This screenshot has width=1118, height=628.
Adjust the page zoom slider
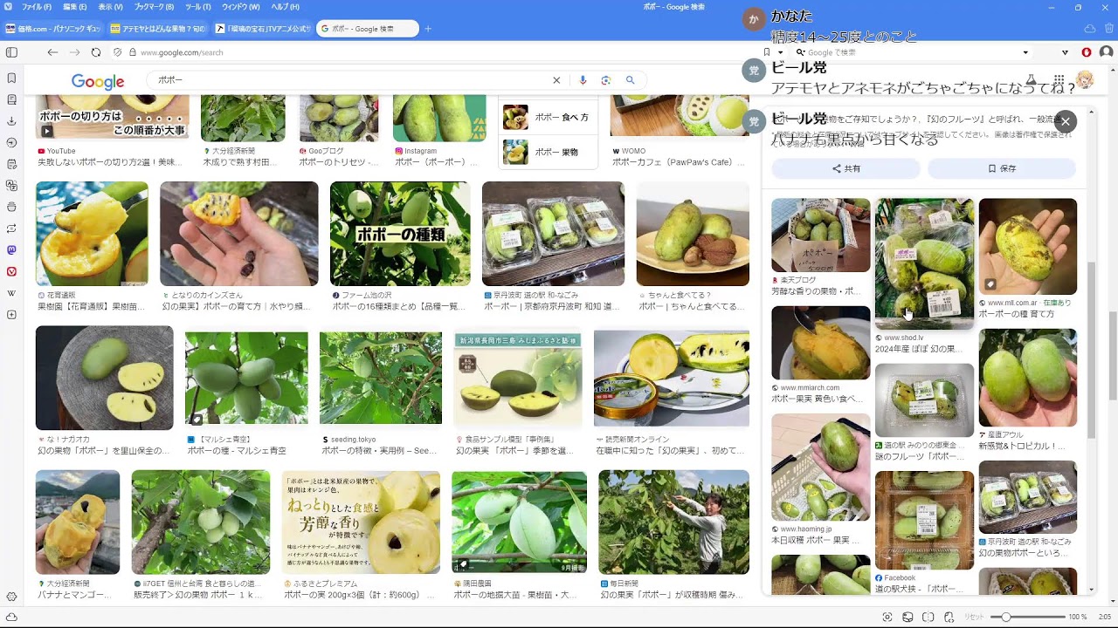pyautogui.click(x=1006, y=617)
